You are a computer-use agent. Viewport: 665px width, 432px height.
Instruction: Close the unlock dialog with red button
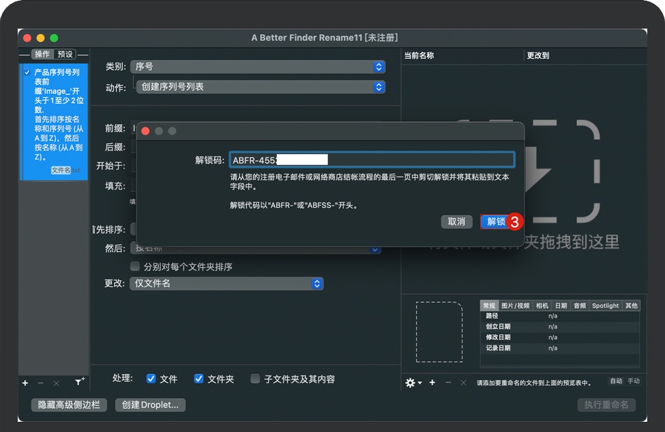[x=145, y=131]
